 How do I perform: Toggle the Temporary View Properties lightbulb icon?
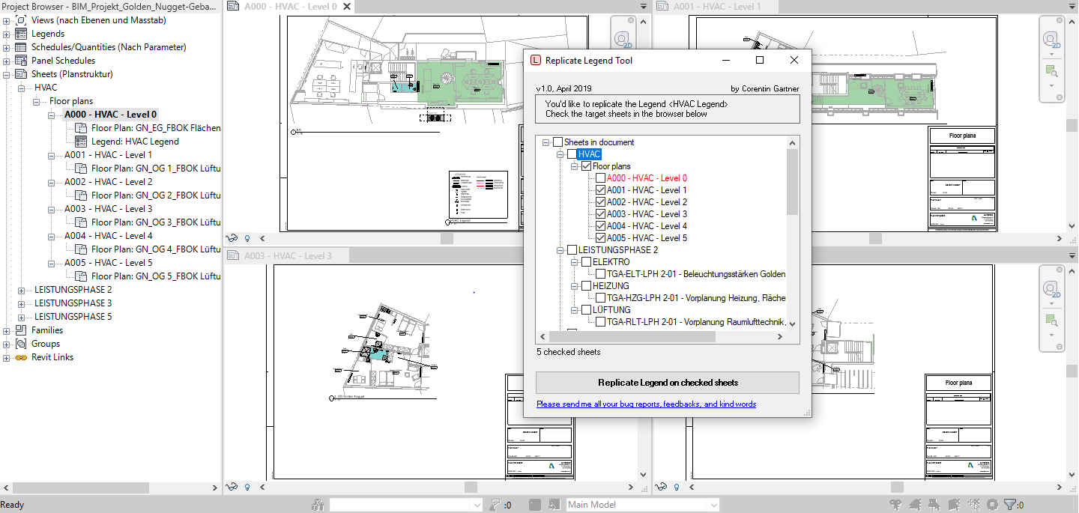click(247, 237)
